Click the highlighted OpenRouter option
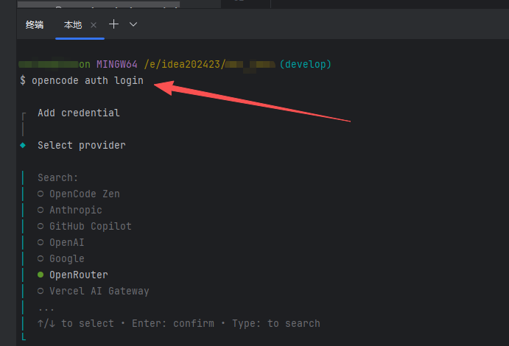 click(x=78, y=275)
